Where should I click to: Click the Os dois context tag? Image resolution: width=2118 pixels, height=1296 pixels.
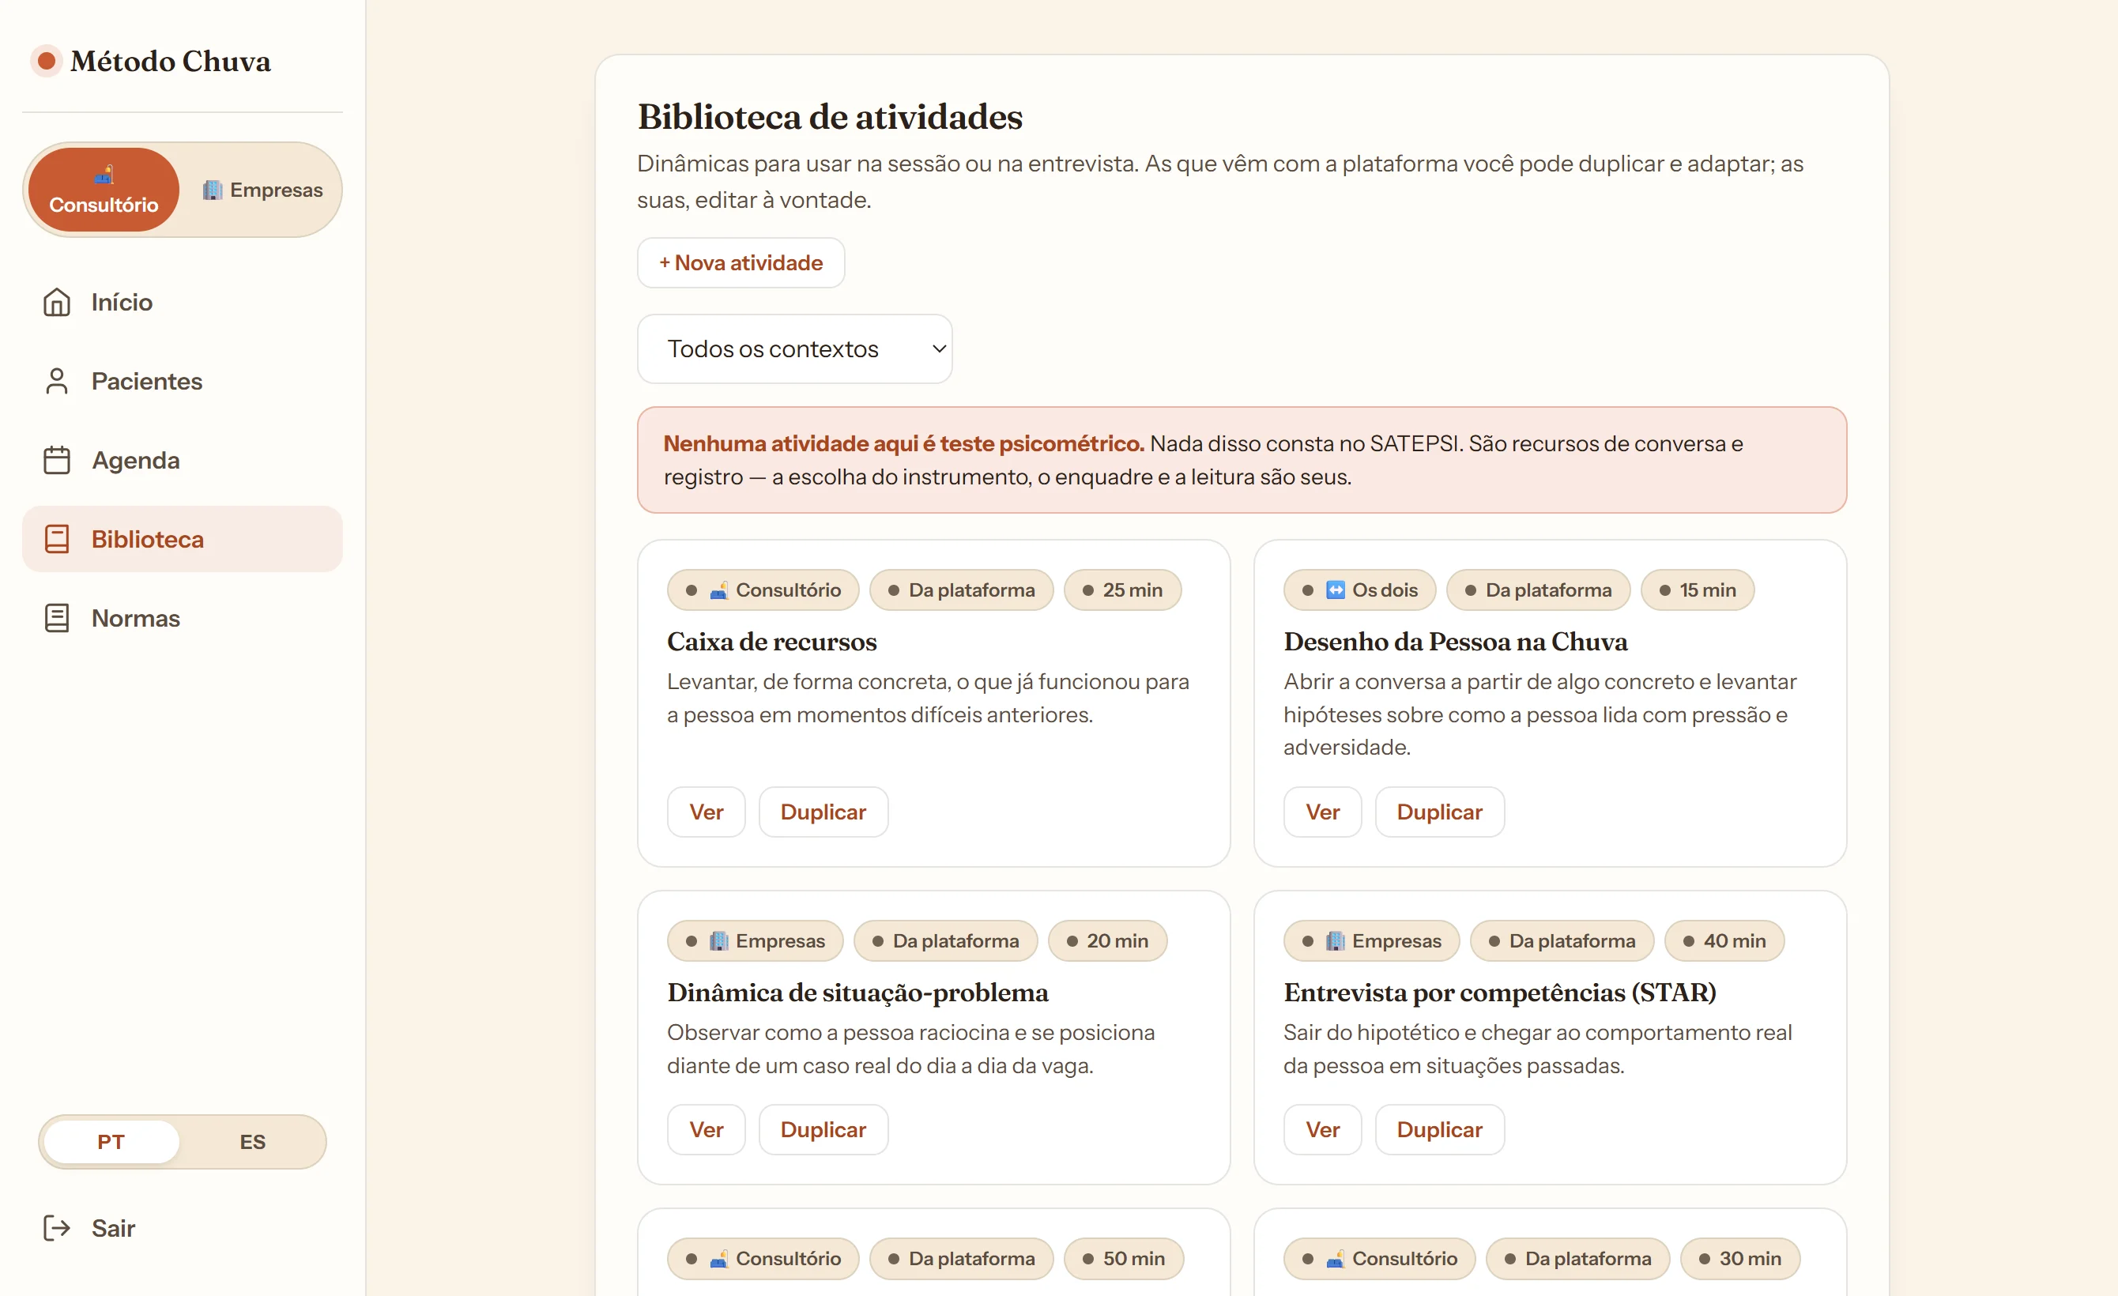[1360, 590]
